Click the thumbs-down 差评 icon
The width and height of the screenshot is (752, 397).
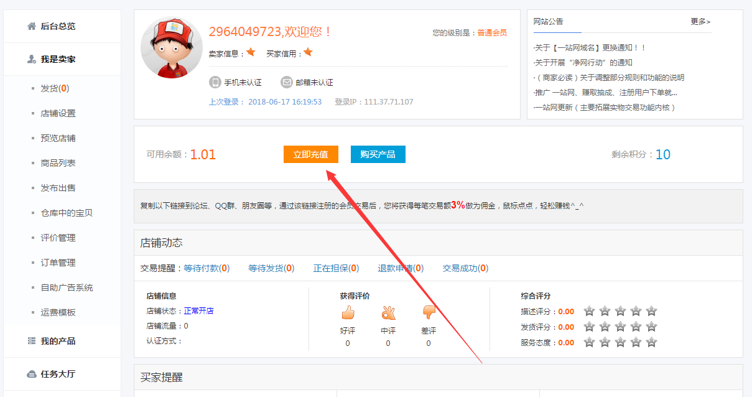click(x=429, y=312)
